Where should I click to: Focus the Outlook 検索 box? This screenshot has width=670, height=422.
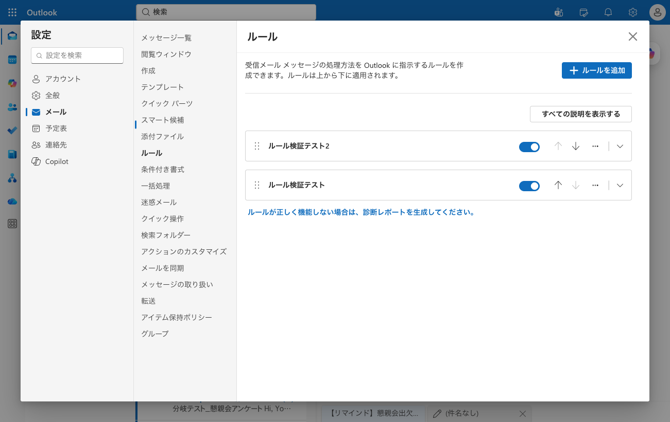[226, 12]
